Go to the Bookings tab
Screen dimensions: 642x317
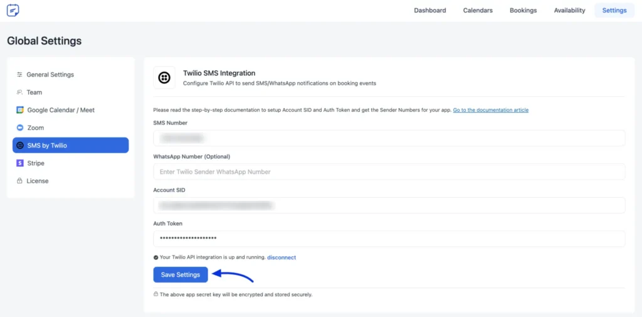[x=524, y=10]
